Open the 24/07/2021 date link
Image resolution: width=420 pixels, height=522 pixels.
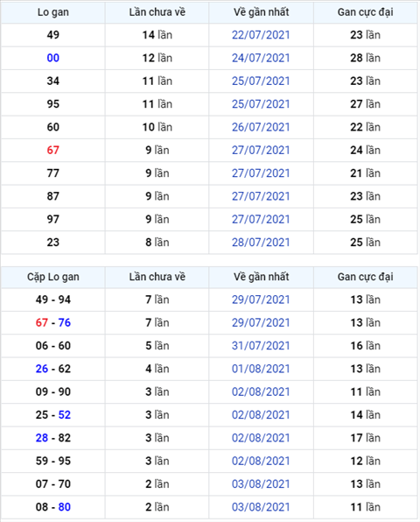tap(261, 58)
